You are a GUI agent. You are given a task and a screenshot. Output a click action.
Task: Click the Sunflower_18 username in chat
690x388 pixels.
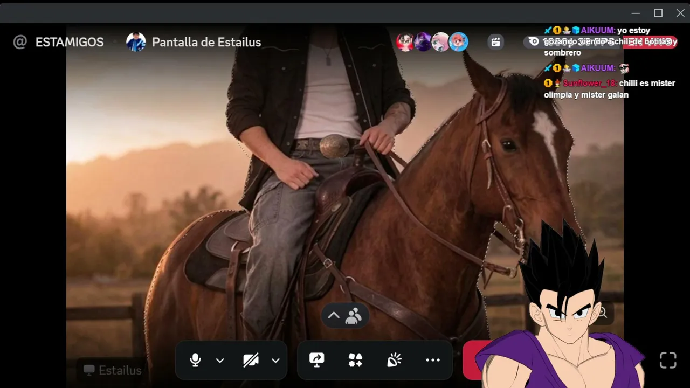(x=590, y=83)
